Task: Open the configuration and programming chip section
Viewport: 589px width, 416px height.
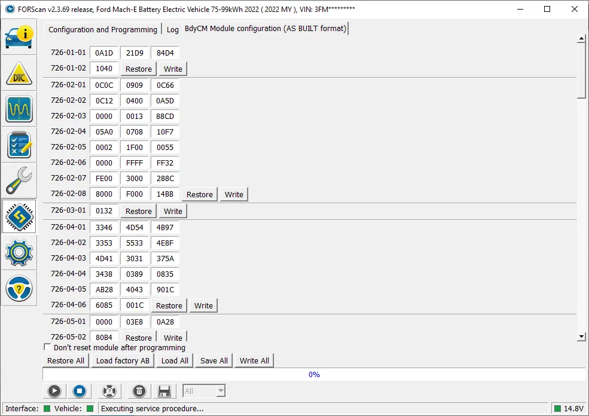Action: 19,216
